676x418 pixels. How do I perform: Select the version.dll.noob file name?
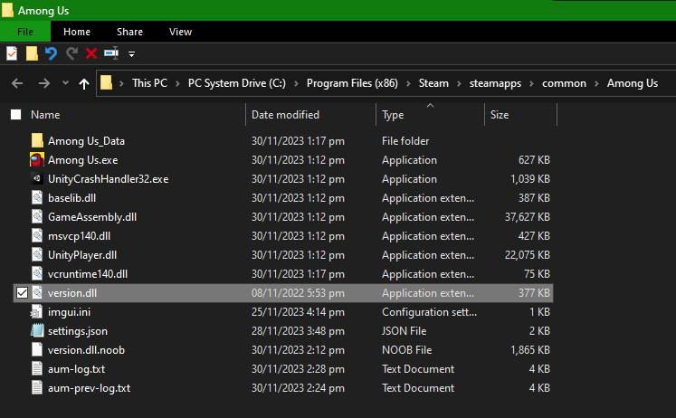86,350
